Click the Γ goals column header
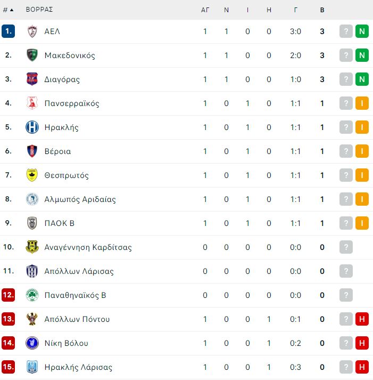Image resolution: width=373 pixels, height=380 pixels. (296, 10)
